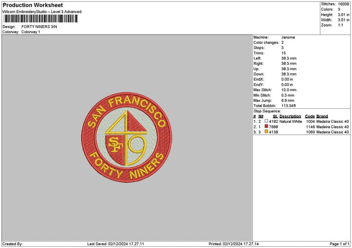Click the San Francisco Forty Niners embroidery preview
This screenshot has width=352, height=248.
[127, 137]
